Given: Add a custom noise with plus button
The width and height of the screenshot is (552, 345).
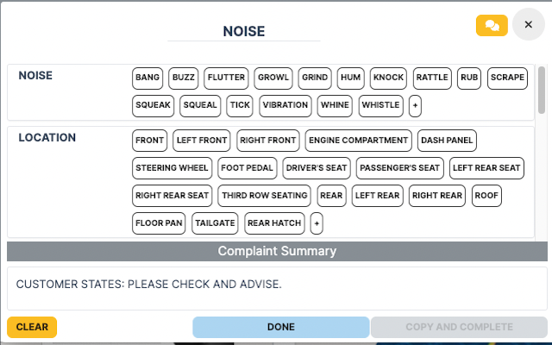Looking at the screenshot, I should tap(415, 105).
